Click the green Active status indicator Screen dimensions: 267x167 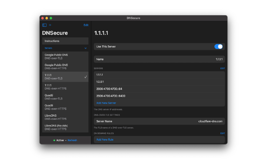(x=54, y=140)
